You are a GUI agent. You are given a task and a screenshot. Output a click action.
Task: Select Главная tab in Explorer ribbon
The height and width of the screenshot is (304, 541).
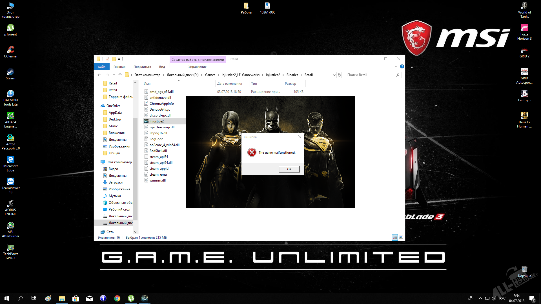[x=119, y=66]
